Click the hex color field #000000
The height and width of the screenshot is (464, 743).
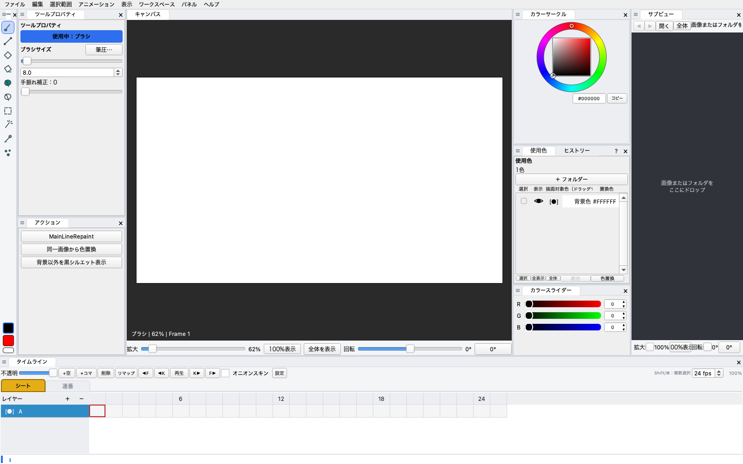[589, 98]
